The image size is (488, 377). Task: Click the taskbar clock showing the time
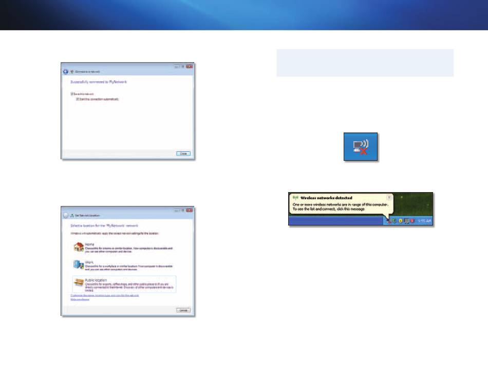(x=424, y=221)
